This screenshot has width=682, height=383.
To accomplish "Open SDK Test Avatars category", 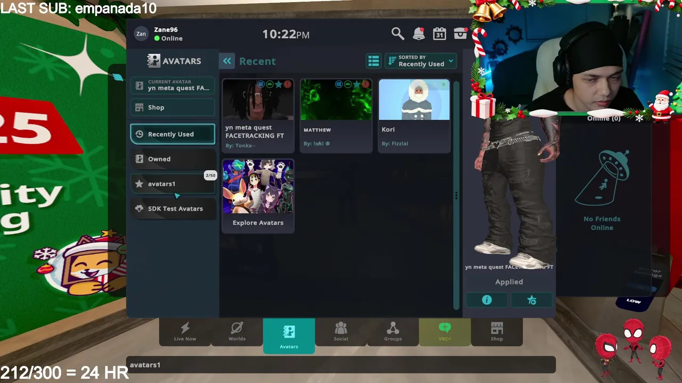I will (173, 209).
